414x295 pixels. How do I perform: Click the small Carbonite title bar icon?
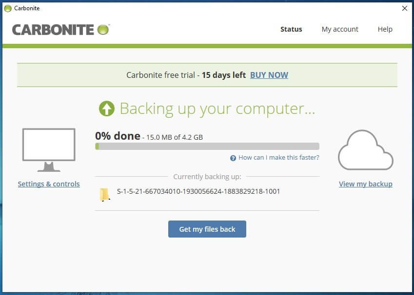click(8, 8)
